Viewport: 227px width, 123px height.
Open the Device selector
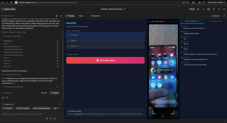pyautogui.click(x=215, y=16)
